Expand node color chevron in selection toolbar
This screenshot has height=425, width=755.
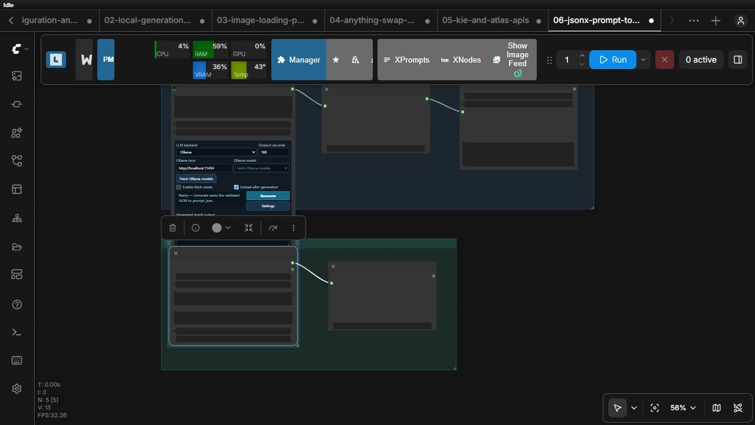[228, 228]
